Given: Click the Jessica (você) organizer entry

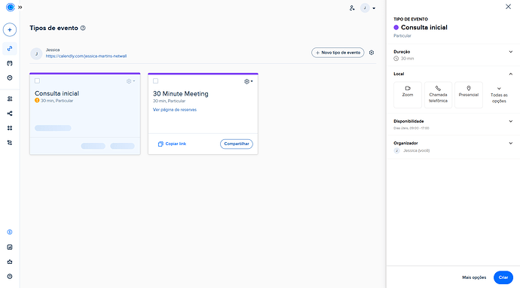Looking at the screenshot, I should (417, 150).
